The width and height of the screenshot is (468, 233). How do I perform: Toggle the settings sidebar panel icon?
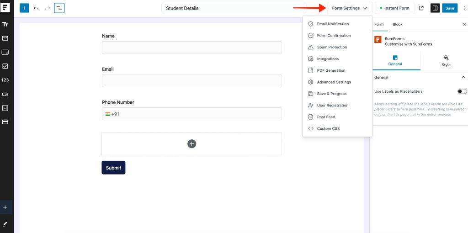pyautogui.click(x=435, y=8)
